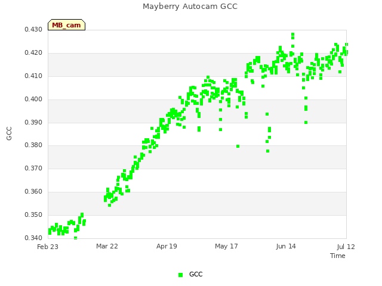Click the 0.370 y-axis value

click(33, 168)
